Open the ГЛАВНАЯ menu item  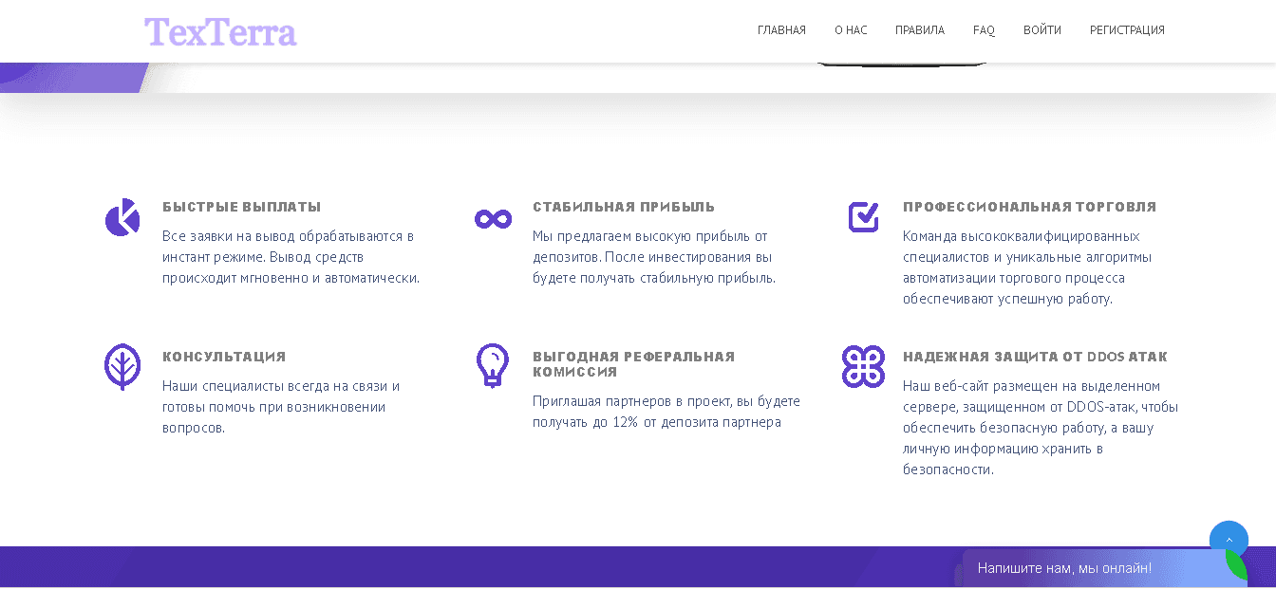781,29
